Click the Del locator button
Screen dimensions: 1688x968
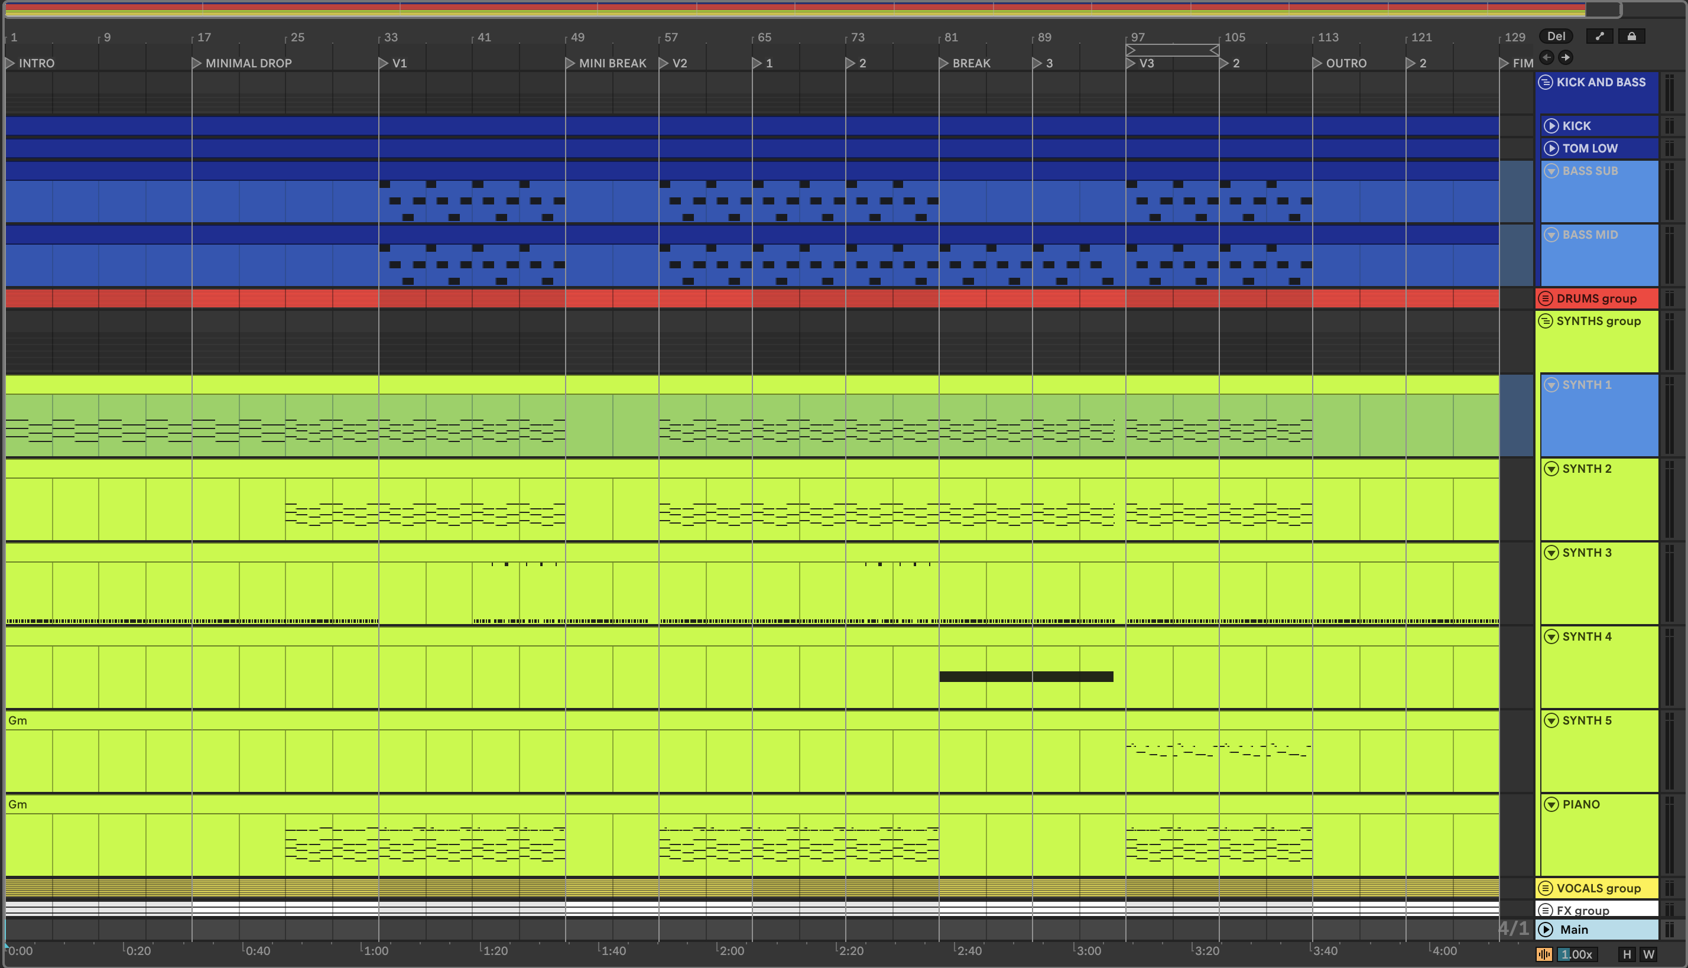click(1556, 37)
